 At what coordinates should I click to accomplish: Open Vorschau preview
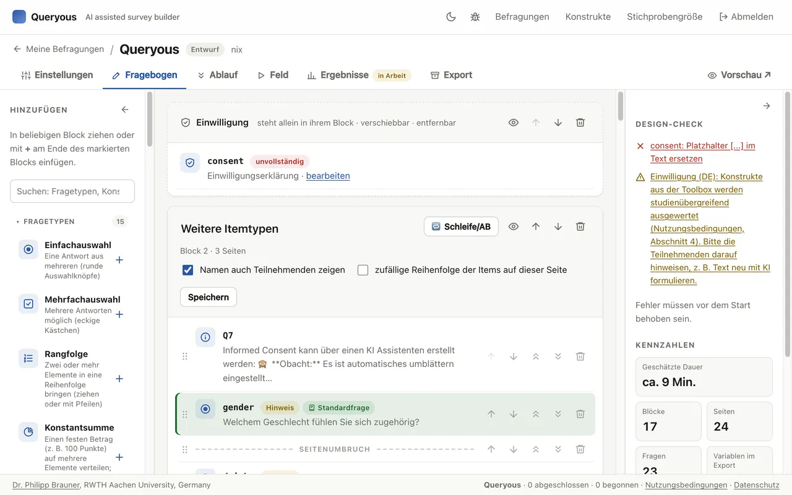point(739,75)
